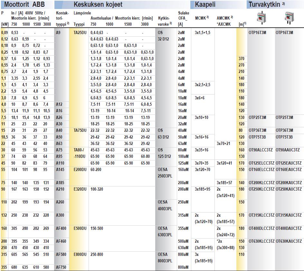Viewport: 304px width, 271px height.
Task: Click switch fuse 'OESA 400D3PL'
Action: click(x=165, y=205)
